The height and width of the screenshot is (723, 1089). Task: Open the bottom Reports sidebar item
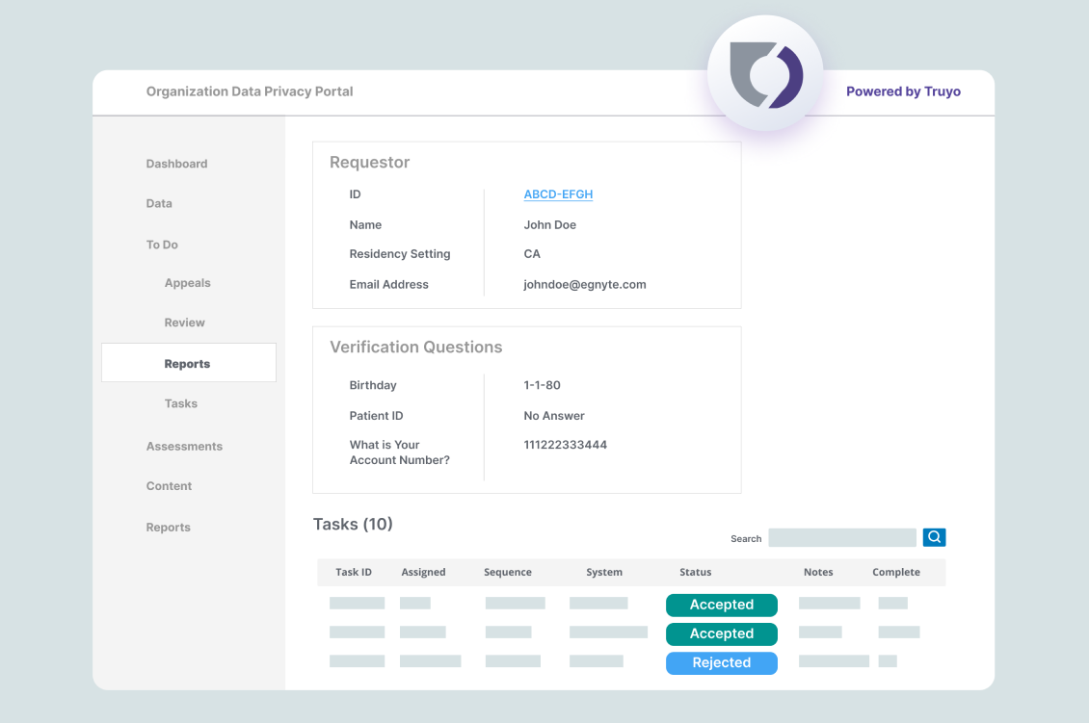(168, 528)
